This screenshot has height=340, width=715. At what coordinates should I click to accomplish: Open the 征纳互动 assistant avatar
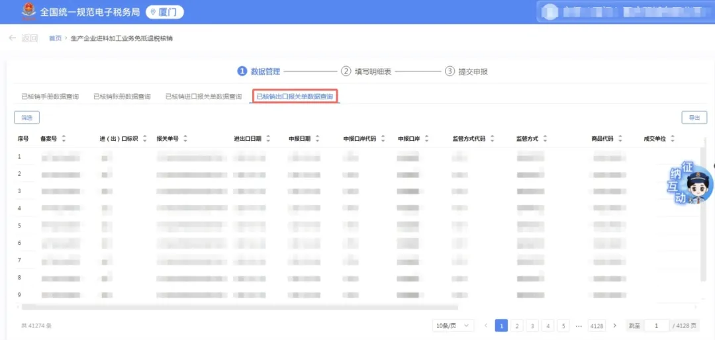(691, 183)
